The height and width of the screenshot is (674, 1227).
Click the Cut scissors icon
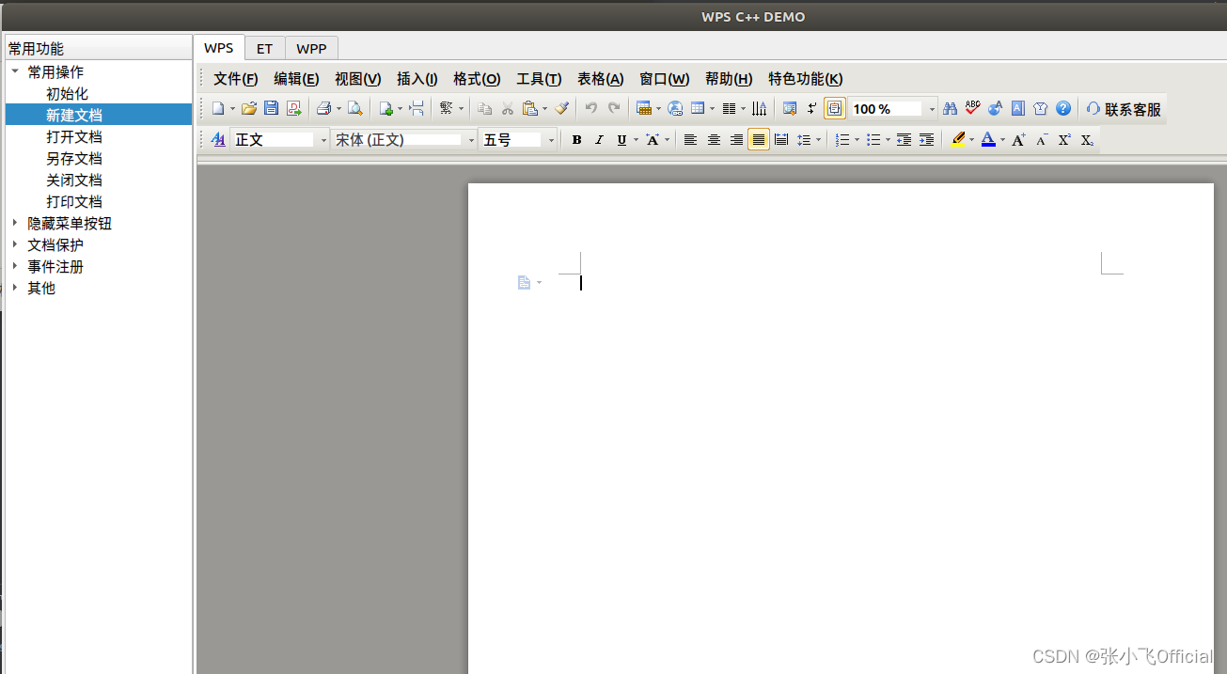tap(508, 108)
